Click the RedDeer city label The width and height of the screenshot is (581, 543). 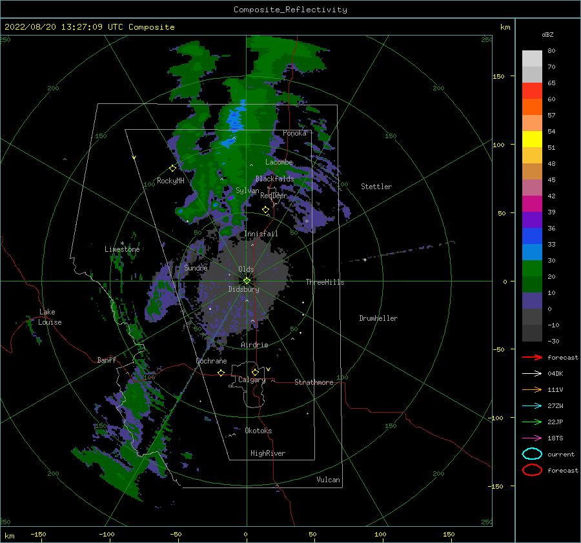pos(274,196)
